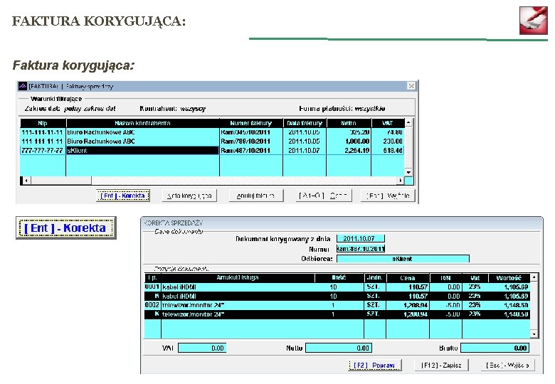Click the Kontrahent: wszyscy filter text

172,109
